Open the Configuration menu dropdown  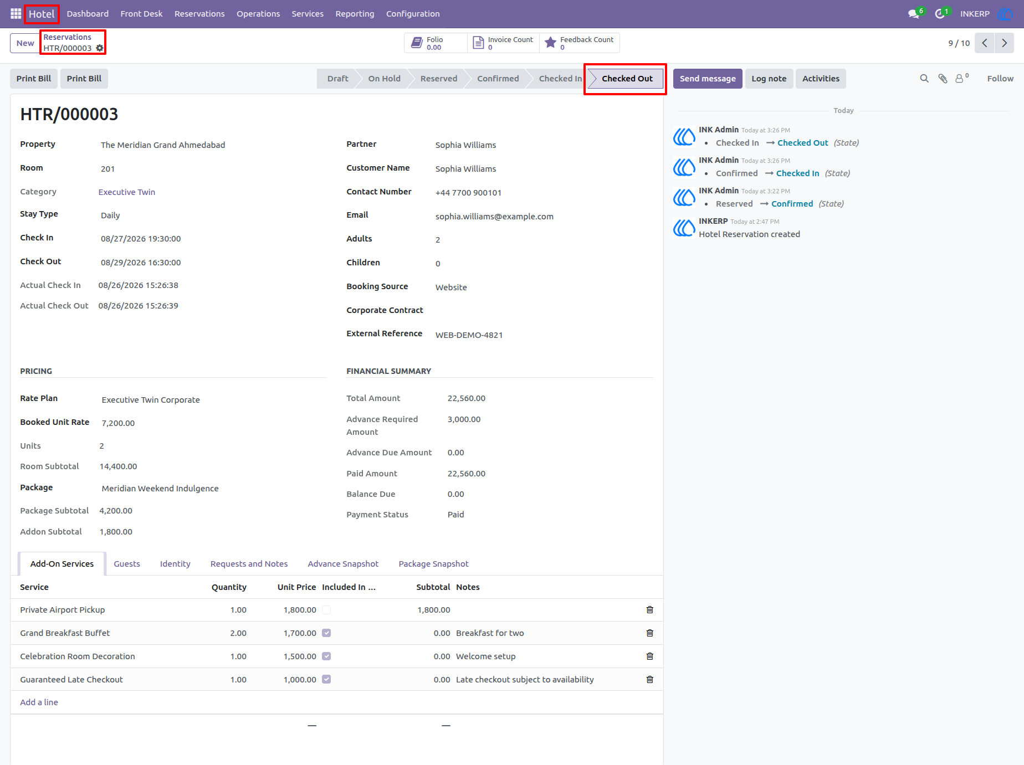click(x=413, y=14)
